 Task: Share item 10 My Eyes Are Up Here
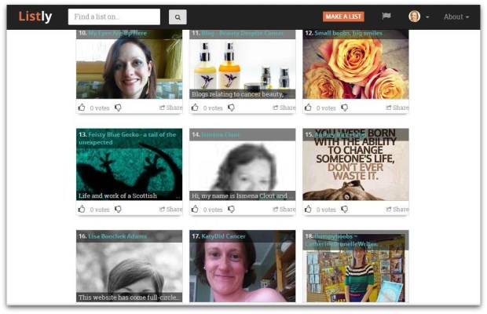point(170,108)
